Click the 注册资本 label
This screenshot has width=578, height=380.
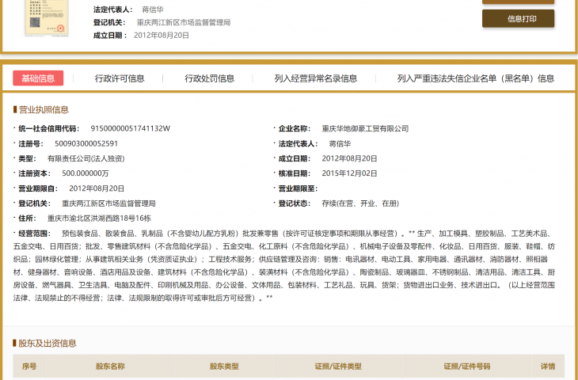pyautogui.click(x=34, y=173)
